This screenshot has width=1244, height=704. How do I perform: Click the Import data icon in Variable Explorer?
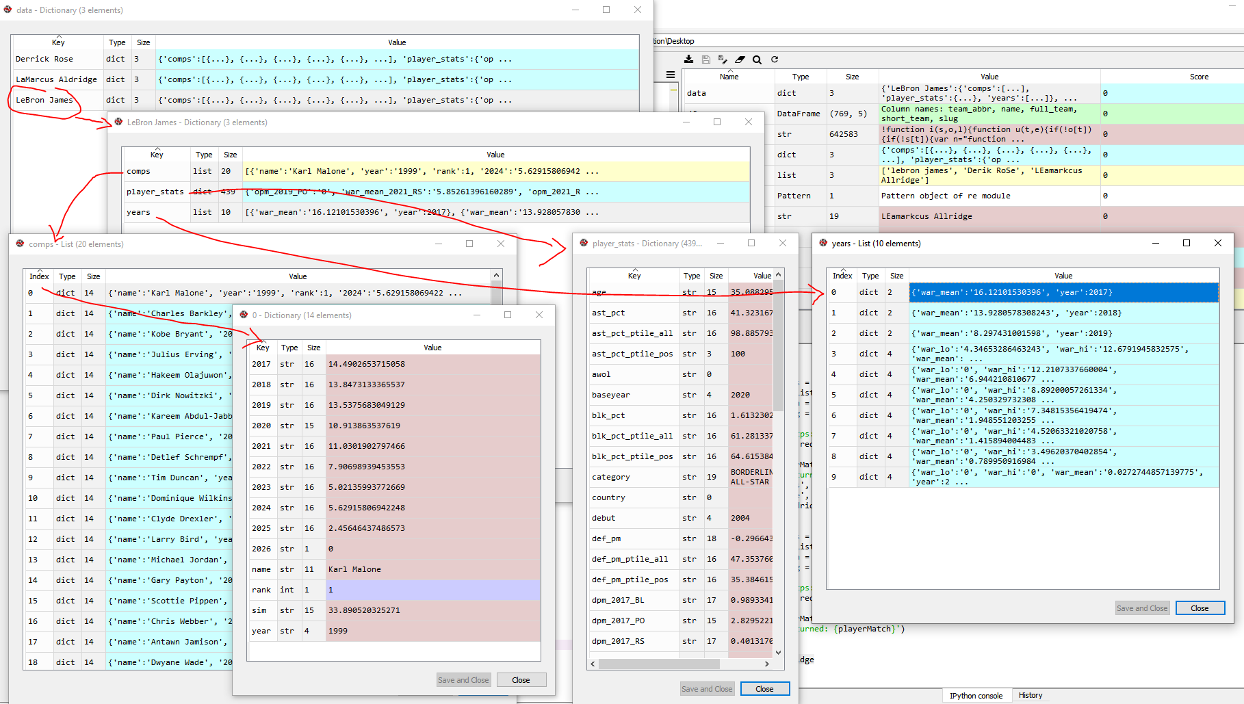coord(688,60)
